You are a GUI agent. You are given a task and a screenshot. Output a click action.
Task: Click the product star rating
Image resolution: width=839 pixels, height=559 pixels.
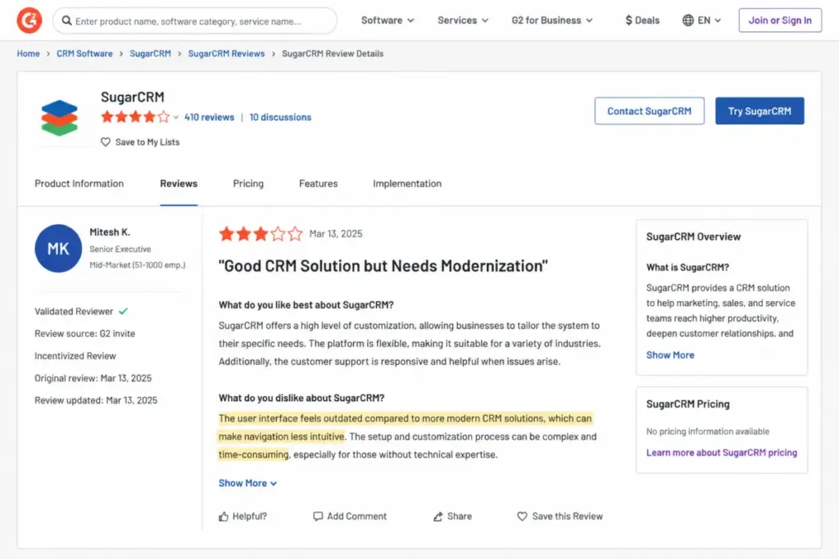coord(135,116)
